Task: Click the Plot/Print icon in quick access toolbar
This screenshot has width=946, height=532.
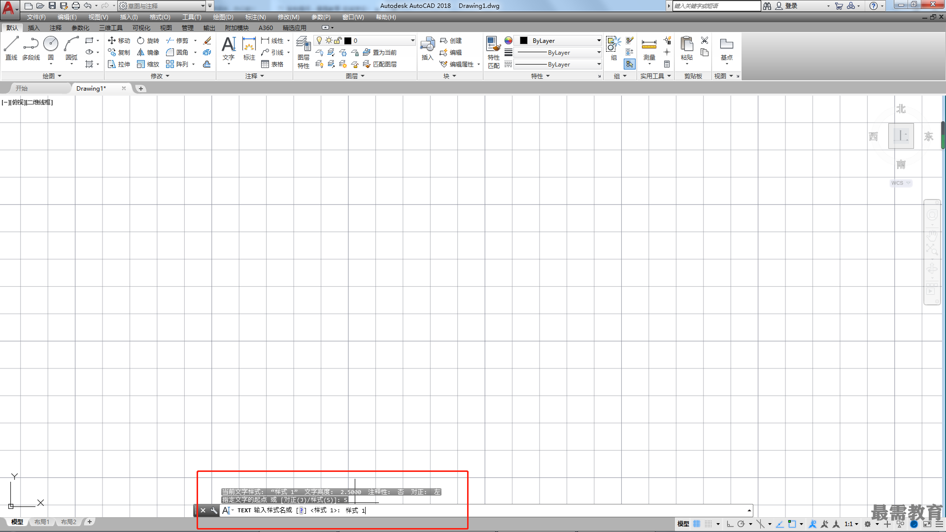Action: (x=76, y=6)
